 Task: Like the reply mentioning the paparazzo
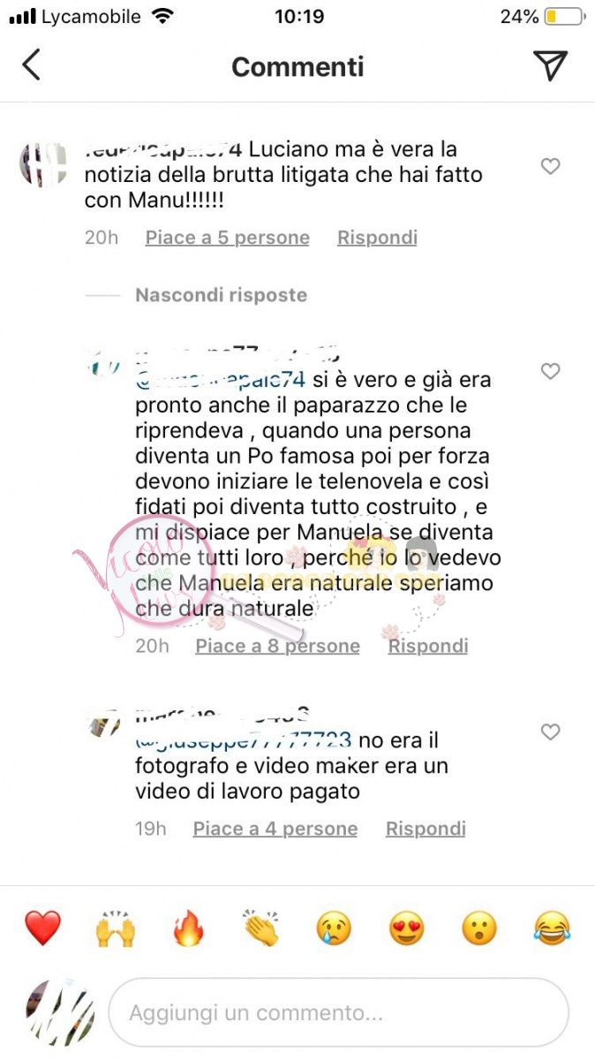click(550, 372)
